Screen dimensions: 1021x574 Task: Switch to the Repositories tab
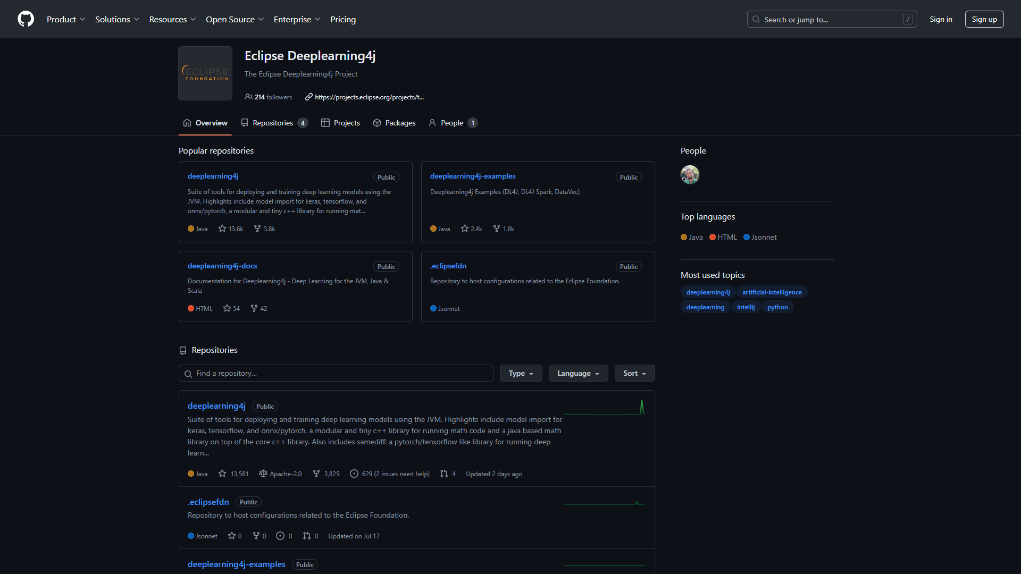(x=274, y=123)
